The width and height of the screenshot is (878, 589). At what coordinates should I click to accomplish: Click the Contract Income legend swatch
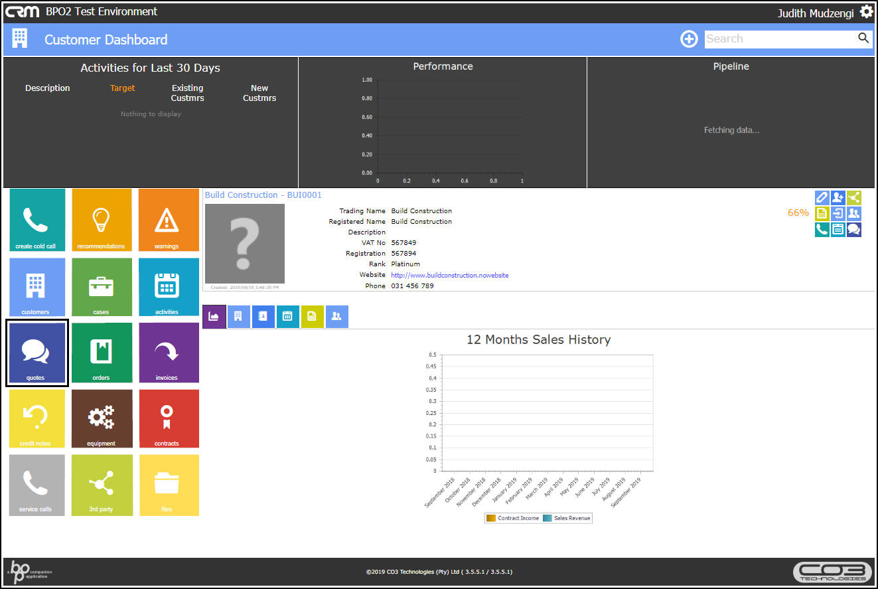491,518
